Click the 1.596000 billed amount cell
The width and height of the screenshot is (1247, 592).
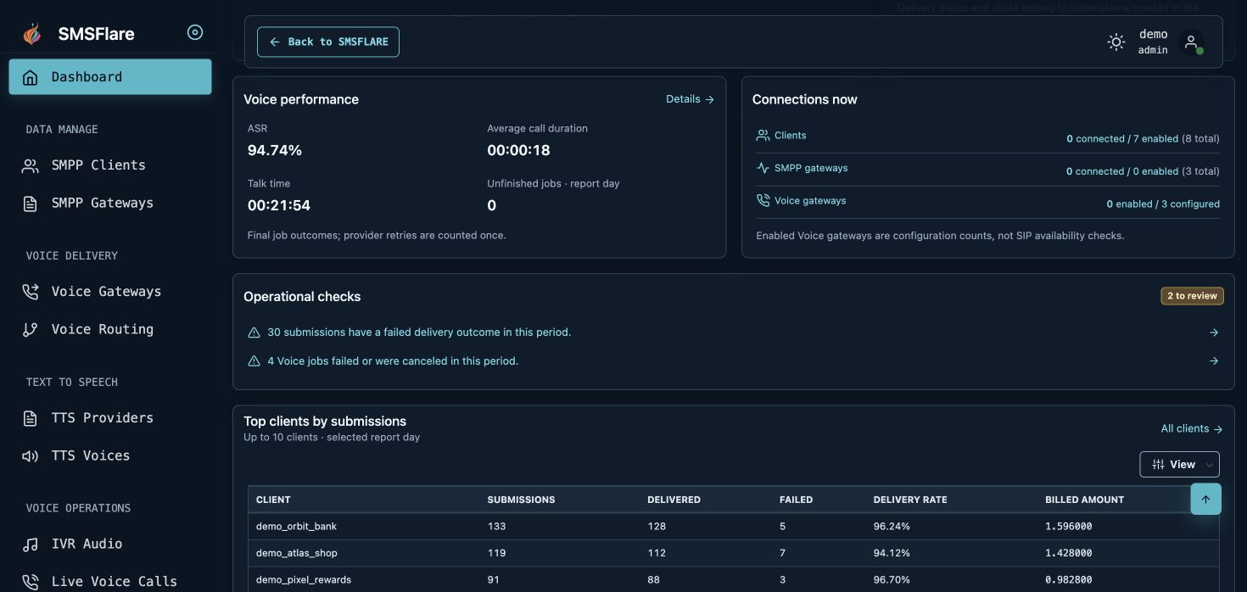click(x=1068, y=526)
